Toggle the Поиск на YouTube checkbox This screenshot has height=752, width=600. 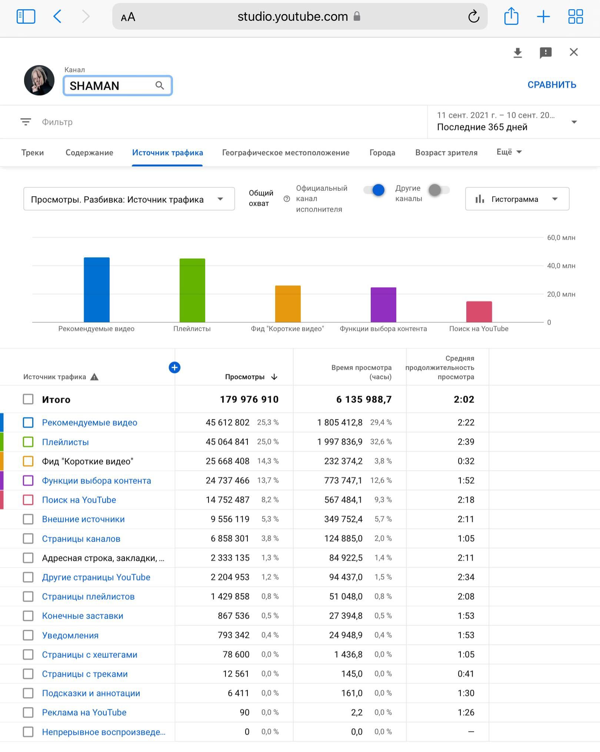28,500
